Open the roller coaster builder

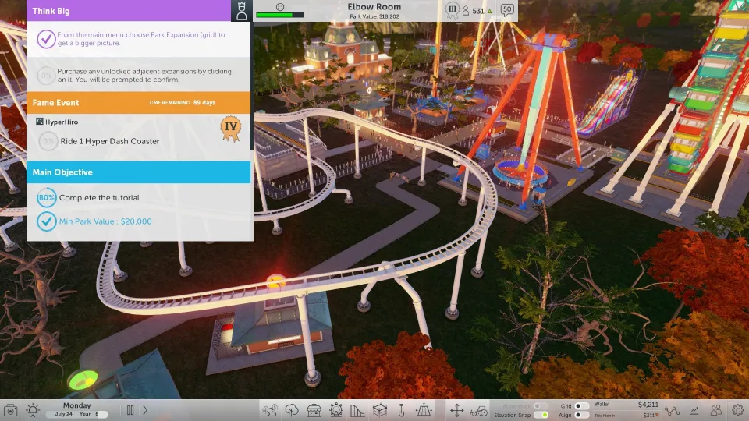pyautogui.click(x=357, y=410)
